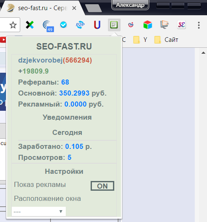
Task: Click the blue checkmark extension icon
Action: click(x=63, y=25)
